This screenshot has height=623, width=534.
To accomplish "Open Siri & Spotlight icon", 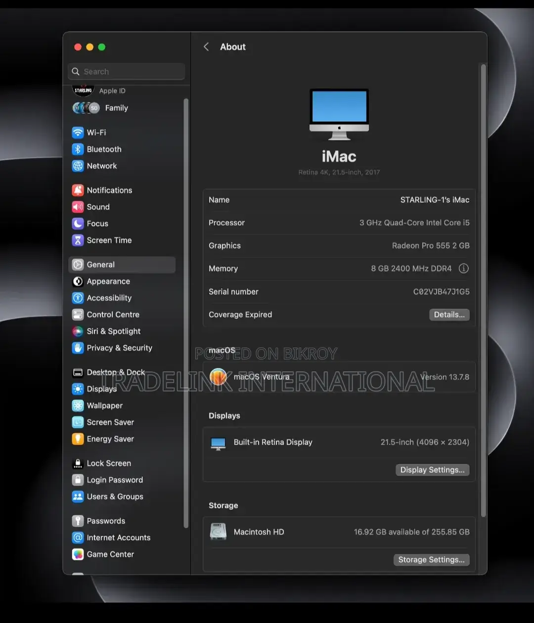I will (78, 331).
